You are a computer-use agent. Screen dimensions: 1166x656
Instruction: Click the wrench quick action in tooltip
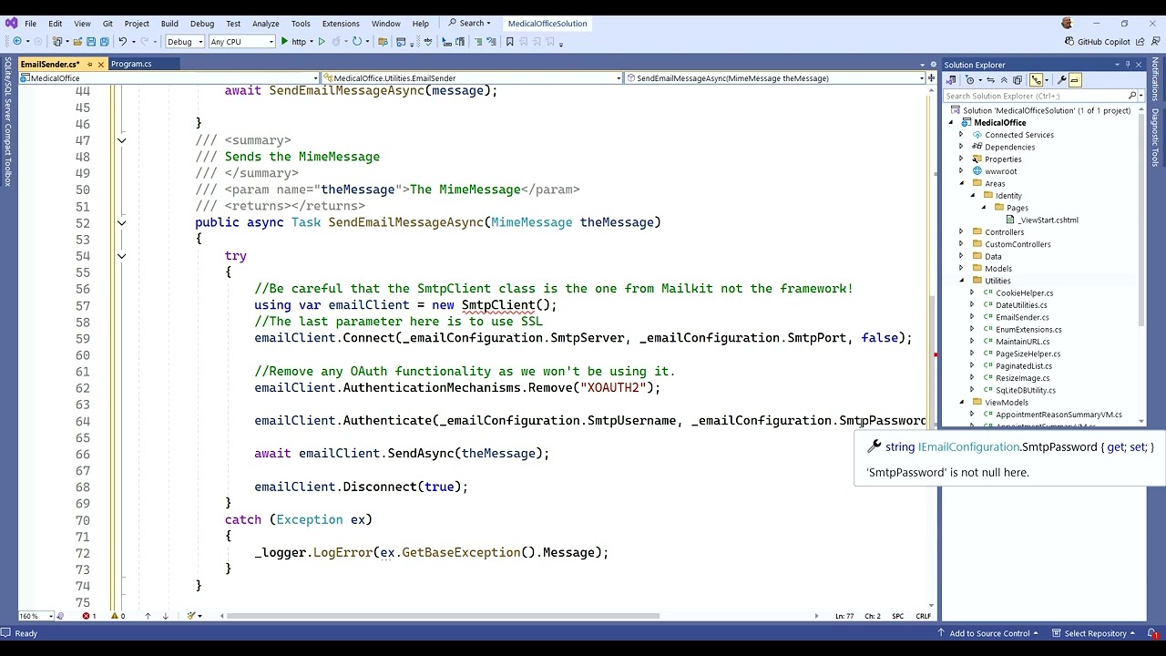874,446
